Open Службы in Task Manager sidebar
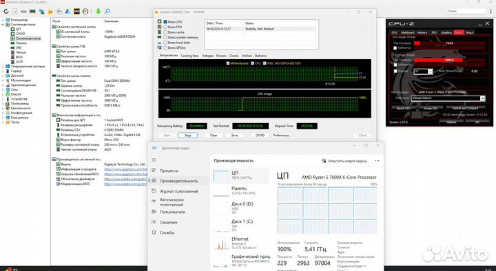This screenshot has height=271, width=496. pos(167,232)
